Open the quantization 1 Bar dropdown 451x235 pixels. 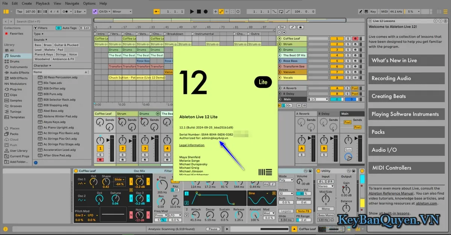coord(80,12)
